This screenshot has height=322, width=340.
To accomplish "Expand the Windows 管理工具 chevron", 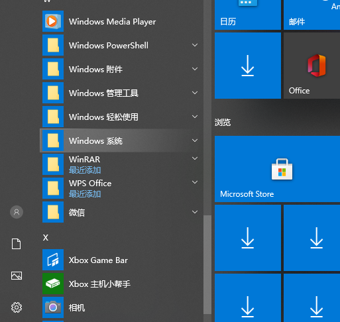I will pyautogui.click(x=195, y=93).
